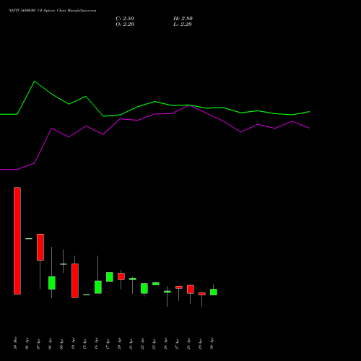This screenshot has height=361, width=361.
Task: Click the large red candle for 10 Apr
Action: [75, 281]
